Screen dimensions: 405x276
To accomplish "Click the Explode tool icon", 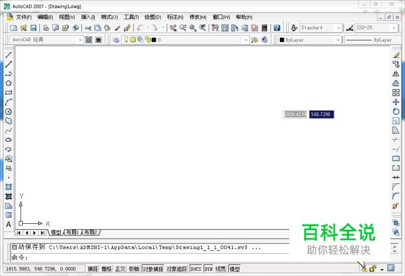I will pos(396,206).
